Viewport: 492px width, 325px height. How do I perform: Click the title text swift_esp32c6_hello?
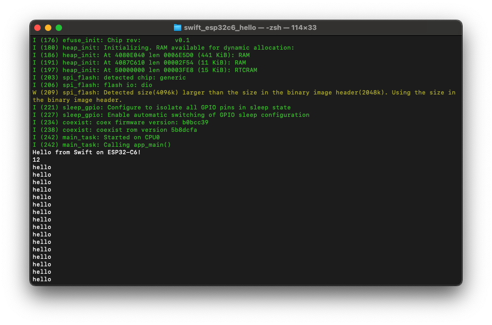[218, 27]
